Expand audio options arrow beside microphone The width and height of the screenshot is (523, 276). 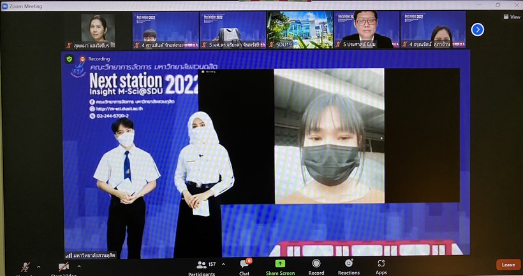(39, 266)
